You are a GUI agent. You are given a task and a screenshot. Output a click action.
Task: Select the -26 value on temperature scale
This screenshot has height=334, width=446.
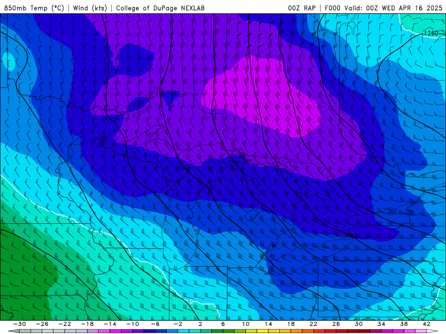pyautogui.click(x=42, y=324)
